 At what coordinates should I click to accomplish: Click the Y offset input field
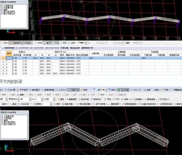111,43
